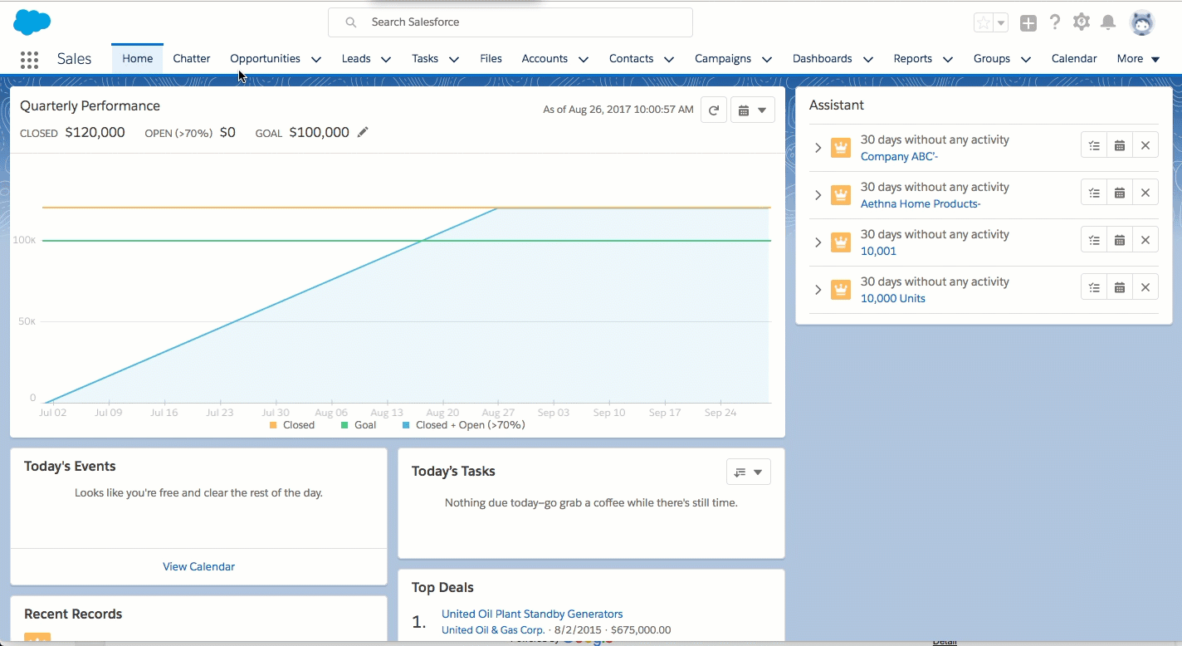This screenshot has height=646, width=1182.
Task: Click the Salesforce cloud logo
Action: point(32,22)
